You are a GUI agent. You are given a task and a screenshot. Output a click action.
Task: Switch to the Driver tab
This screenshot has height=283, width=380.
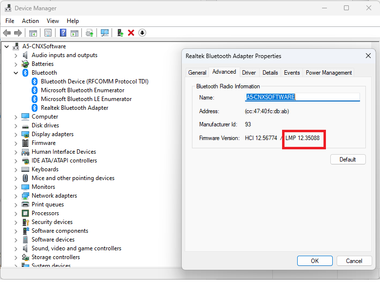click(x=249, y=73)
